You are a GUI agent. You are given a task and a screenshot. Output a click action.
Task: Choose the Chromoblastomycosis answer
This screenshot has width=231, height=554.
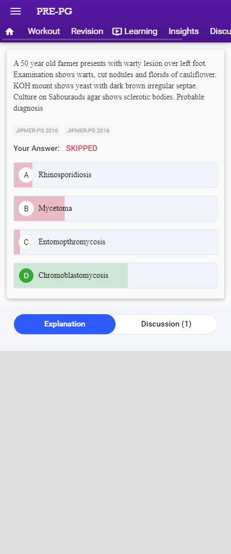point(116,276)
